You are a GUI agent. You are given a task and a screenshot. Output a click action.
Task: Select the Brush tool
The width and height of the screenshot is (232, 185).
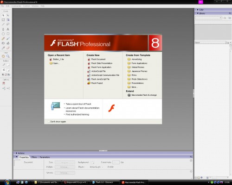8,38
